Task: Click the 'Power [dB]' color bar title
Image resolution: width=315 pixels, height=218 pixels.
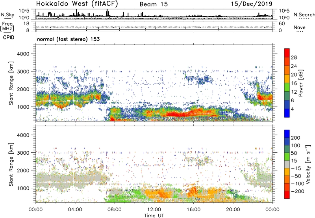Action: tap(301, 83)
